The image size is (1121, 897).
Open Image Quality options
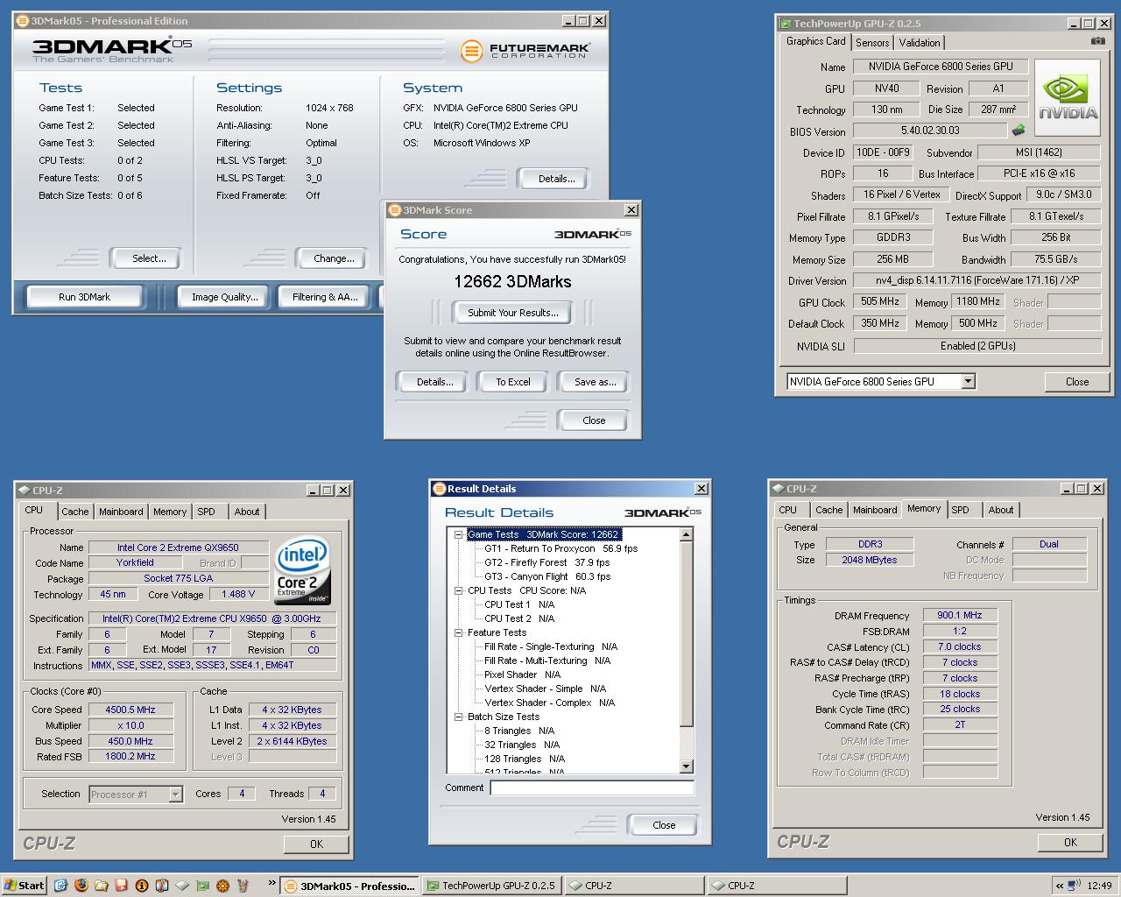(x=225, y=297)
